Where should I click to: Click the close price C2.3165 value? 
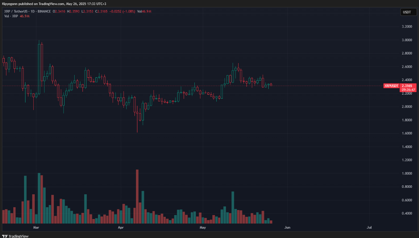coord(102,11)
